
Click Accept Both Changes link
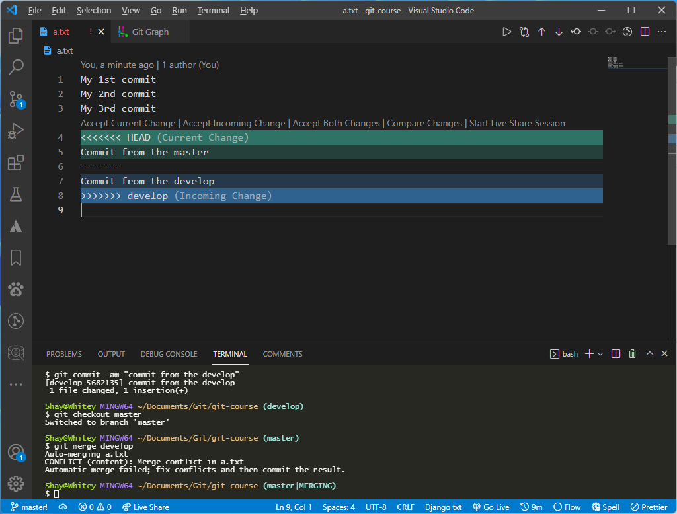(336, 123)
